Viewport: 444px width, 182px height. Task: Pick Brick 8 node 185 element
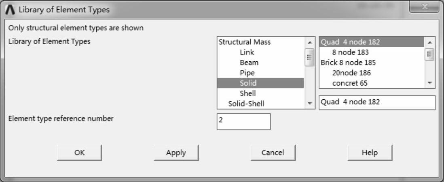(348, 63)
